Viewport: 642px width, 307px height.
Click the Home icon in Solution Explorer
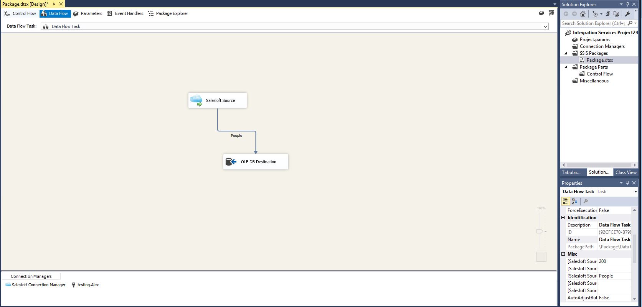tap(583, 14)
